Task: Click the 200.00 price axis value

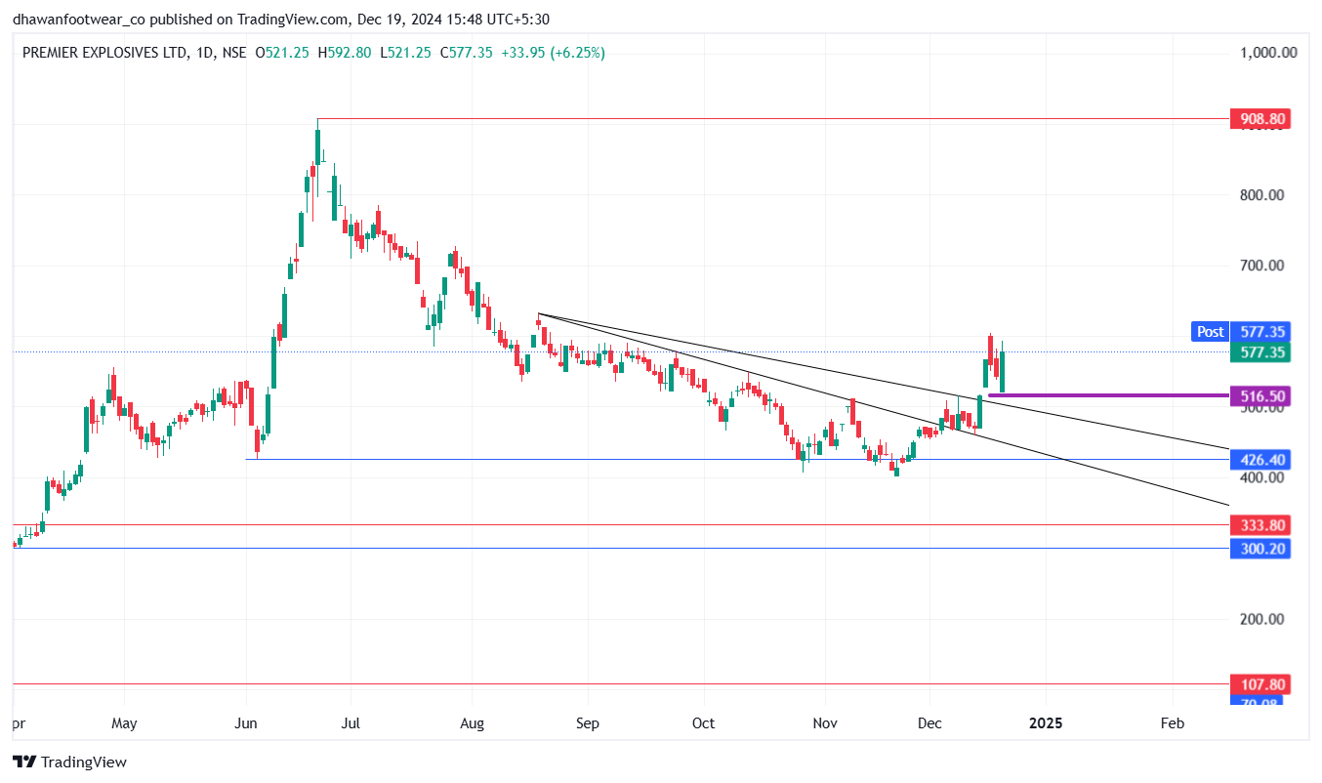Action: point(1261,619)
